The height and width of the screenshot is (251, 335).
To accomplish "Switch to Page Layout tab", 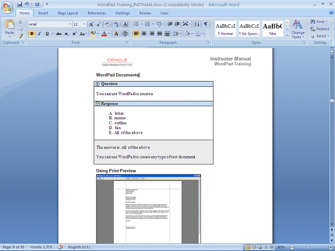I will (68, 13).
